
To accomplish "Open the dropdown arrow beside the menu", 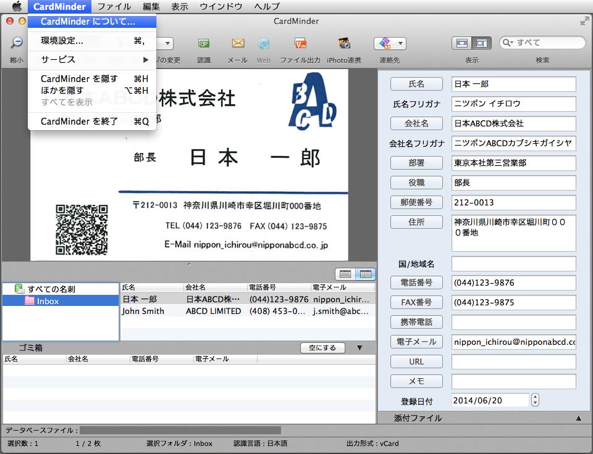I will 167,43.
